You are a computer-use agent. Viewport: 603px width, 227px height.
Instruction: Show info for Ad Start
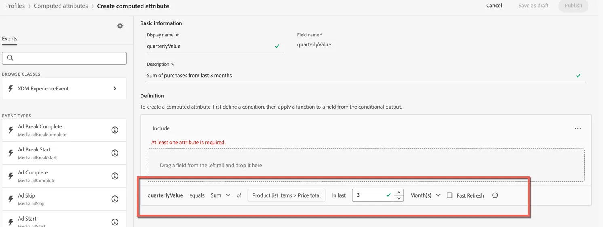point(115,222)
